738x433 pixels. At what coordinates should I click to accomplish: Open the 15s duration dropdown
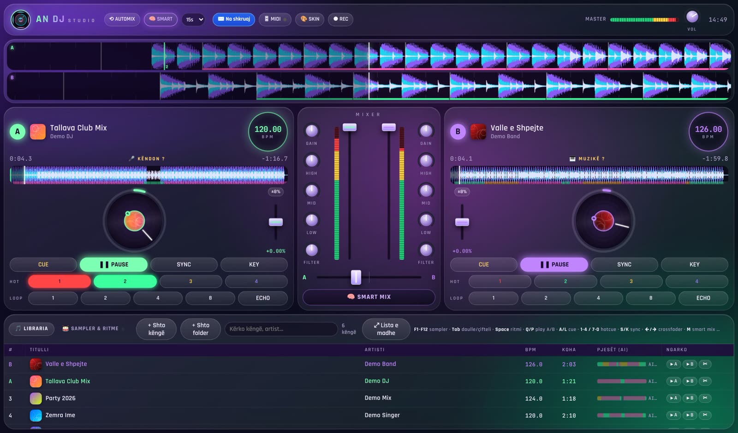pos(193,19)
